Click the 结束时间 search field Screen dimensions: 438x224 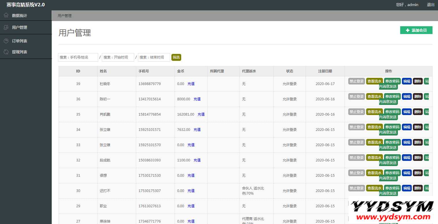tap(154, 57)
